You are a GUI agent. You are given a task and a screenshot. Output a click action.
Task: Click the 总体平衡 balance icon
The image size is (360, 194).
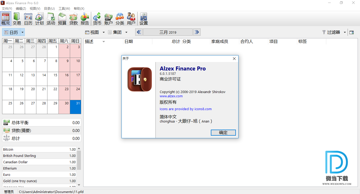(x=7, y=122)
